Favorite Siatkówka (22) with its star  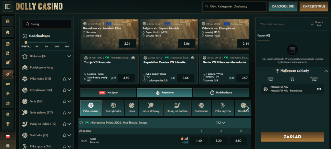coord(65,135)
